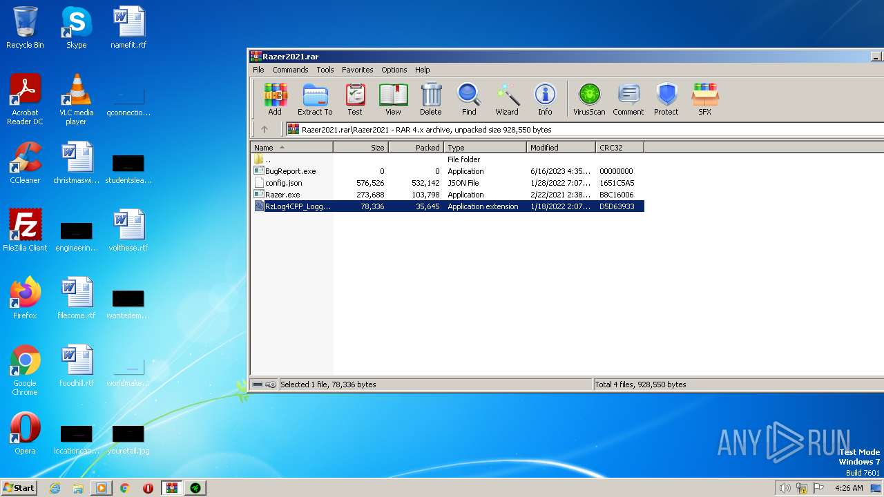Click the View toolbar icon
Viewport: 884px width, 497px height.
coord(393,99)
